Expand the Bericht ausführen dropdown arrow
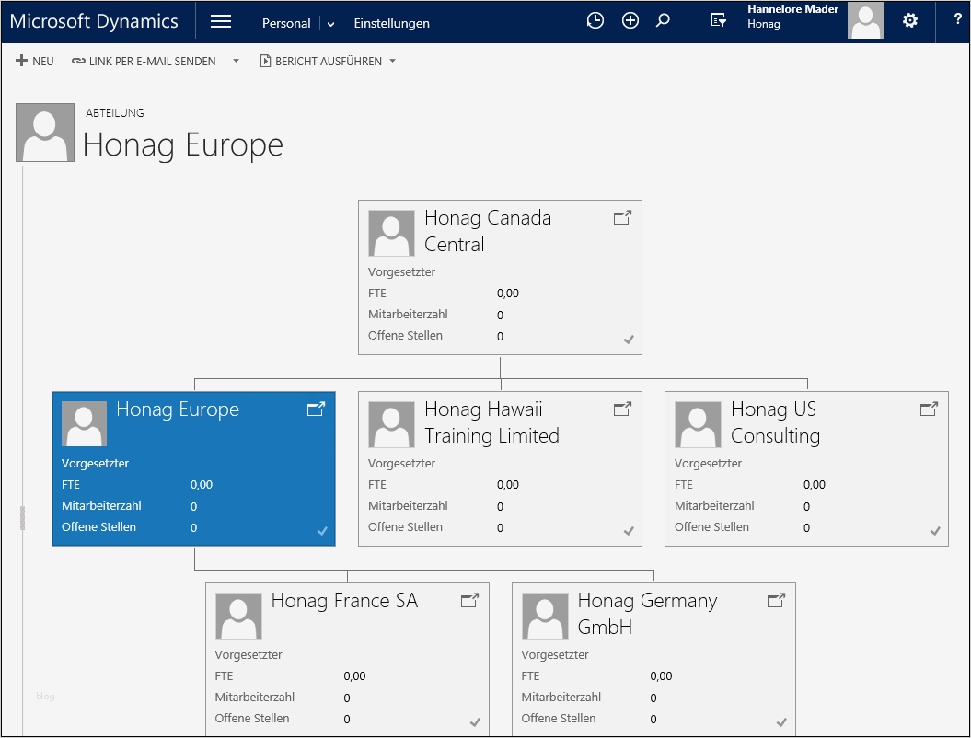The height and width of the screenshot is (738, 971). point(393,62)
